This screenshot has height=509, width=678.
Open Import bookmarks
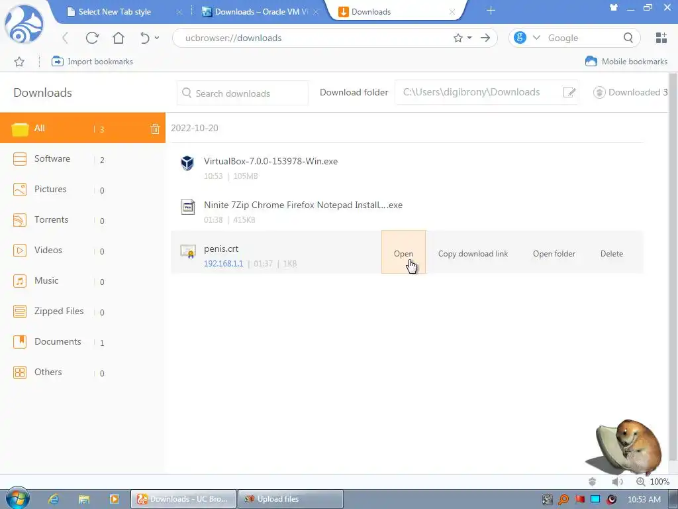[x=92, y=62]
